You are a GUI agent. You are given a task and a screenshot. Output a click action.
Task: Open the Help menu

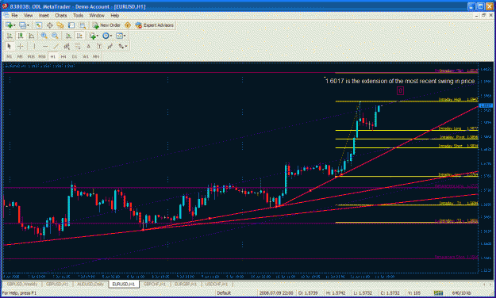click(x=114, y=15)
